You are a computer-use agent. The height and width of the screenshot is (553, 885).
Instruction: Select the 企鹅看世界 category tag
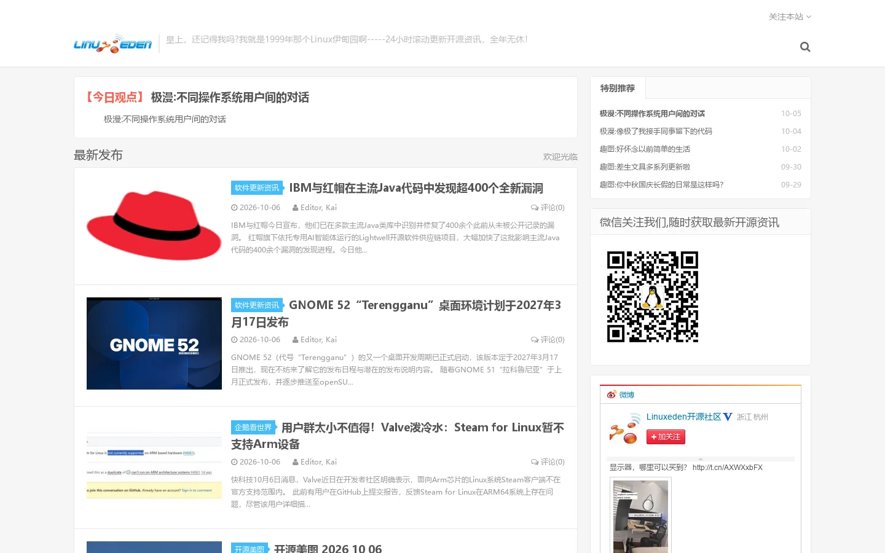(253, 428)
